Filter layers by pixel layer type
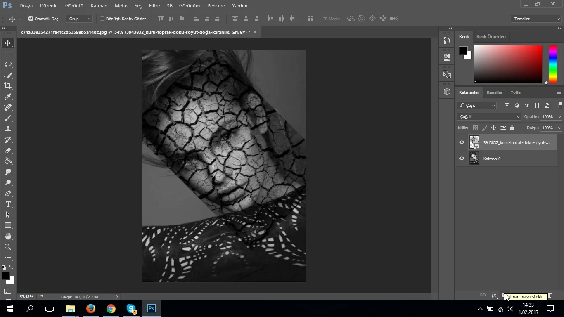 507,106
